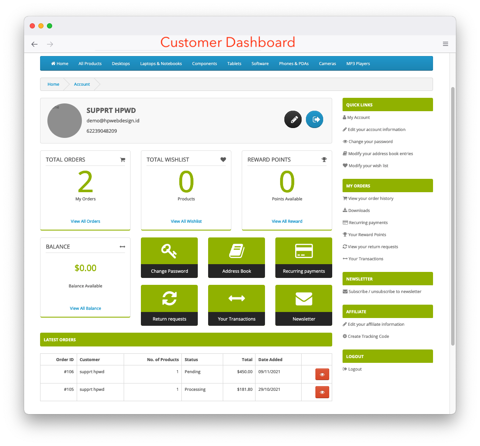The width and height of the screenshot is (480, 446).
Task: View order #105 using the red eye icon
Action: [322, 392]
